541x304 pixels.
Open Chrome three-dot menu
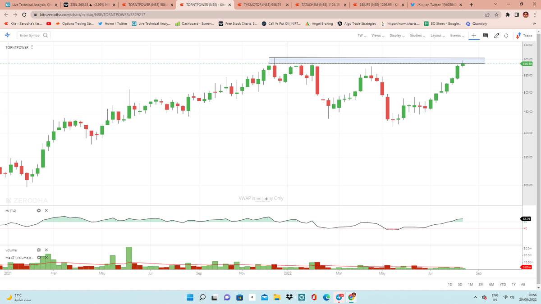pyautogui.click(x=535, y=14)
